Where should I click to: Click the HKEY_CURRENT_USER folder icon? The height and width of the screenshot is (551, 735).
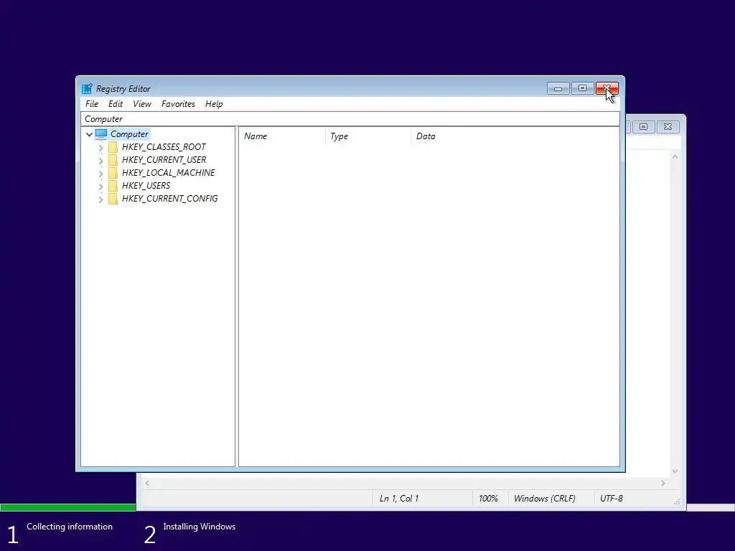click(x=113, y=160)
